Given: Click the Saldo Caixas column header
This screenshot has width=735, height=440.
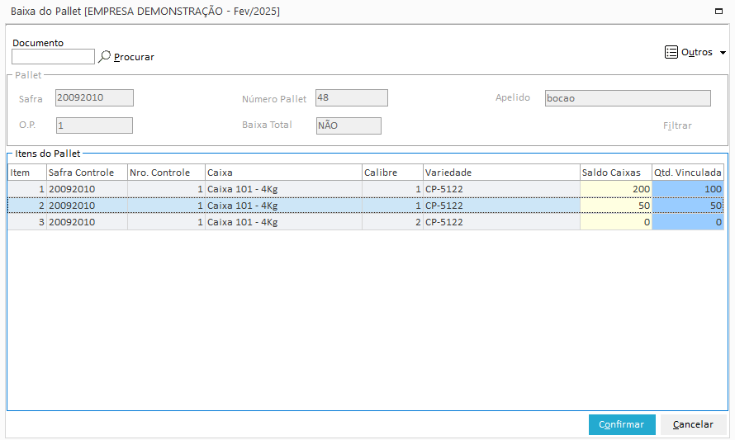Looking at the screenshot, I should point(616,173).
